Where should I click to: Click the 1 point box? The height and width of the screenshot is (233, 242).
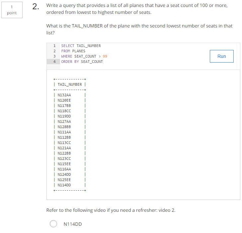point(12,10)
